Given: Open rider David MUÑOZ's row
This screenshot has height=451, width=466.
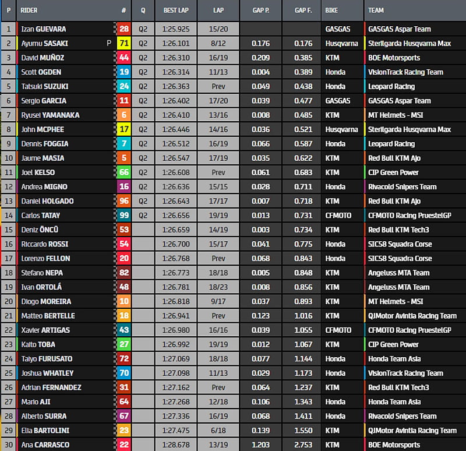Looking at the screenshot, I should click(x=44, y=58).
